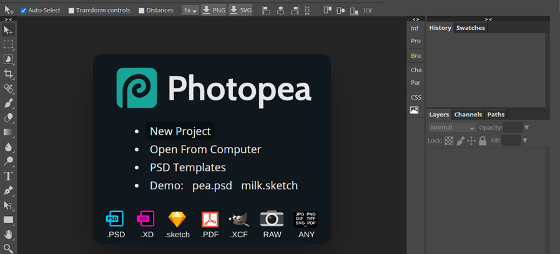Switch to the Swatches tab
The width and height of the screenshot is (560, 254).
tap(471, 28)
